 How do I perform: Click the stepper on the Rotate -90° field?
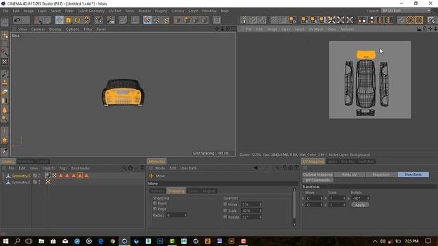[x=368, y=198]
